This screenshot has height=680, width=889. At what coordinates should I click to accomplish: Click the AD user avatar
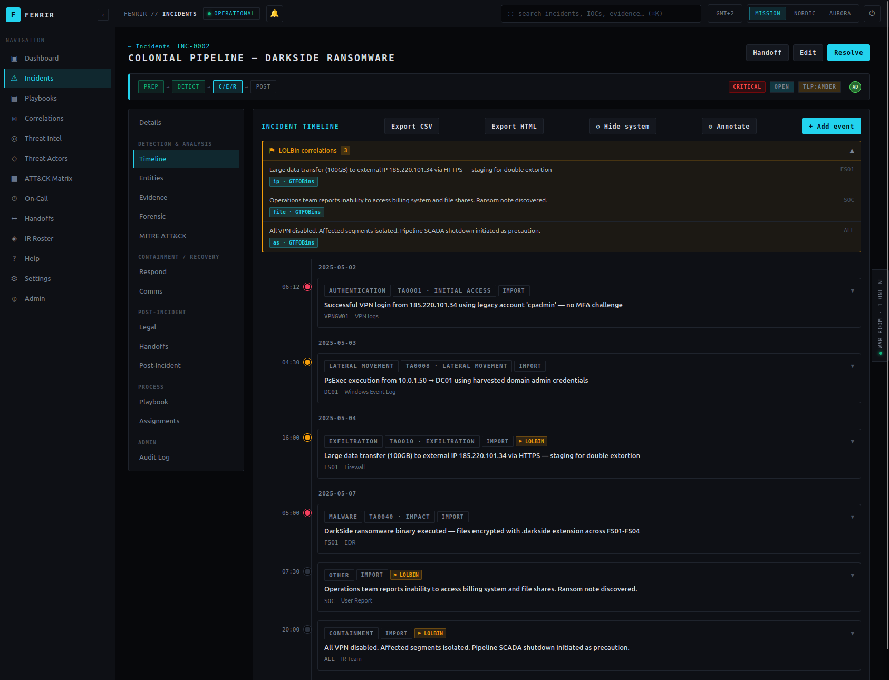855,87
